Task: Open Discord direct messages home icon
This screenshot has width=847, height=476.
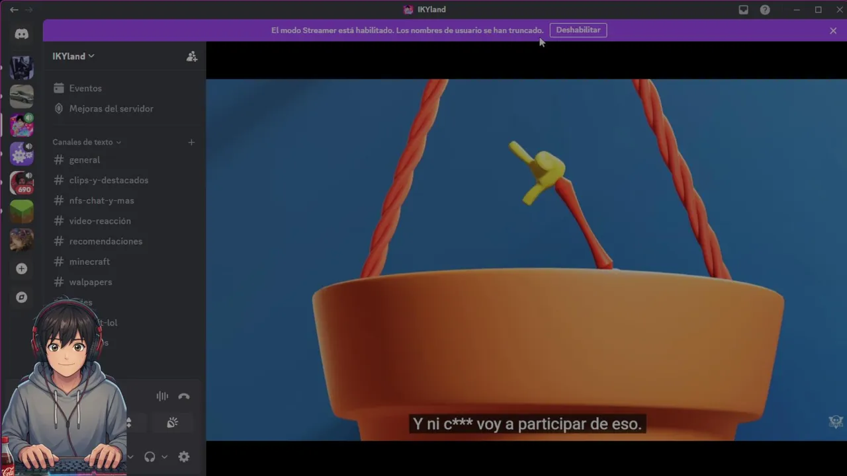Action: [22, 34]
